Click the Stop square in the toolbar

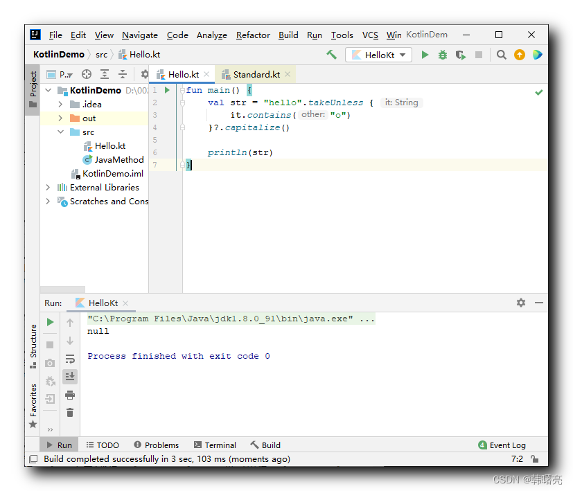[478, 55]
